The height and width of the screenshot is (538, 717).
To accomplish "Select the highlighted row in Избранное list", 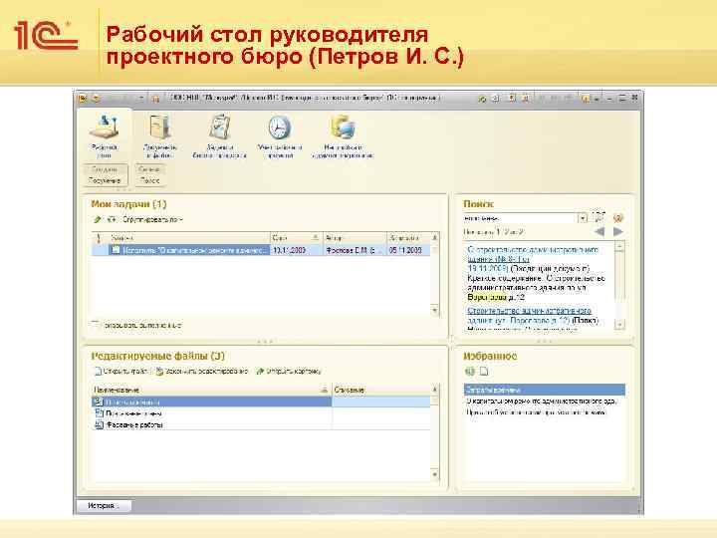I will tap(544, 391).
